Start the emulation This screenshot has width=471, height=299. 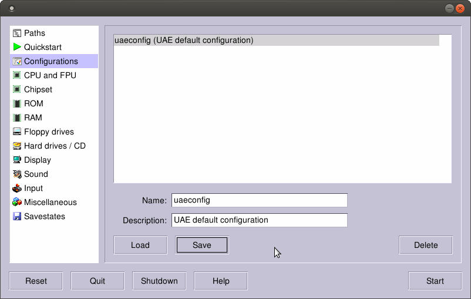(x=435, y=281)
